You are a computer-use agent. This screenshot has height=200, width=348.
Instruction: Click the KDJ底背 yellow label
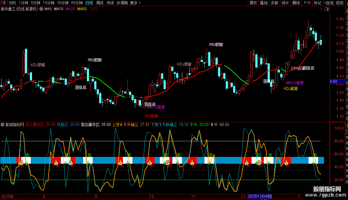[x=291, y=89]
